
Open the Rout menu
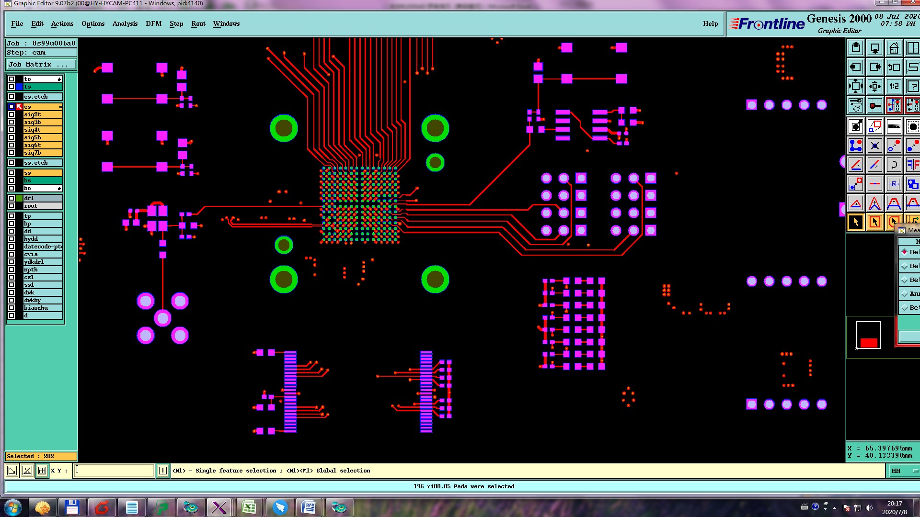tap(198, 23)
